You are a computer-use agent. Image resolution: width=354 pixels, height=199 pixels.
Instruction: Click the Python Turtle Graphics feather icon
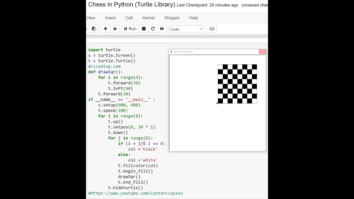coord(171,52)
